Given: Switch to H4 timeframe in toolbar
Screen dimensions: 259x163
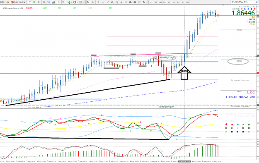Looking at the screenshot, I should [x=174, y=2].
